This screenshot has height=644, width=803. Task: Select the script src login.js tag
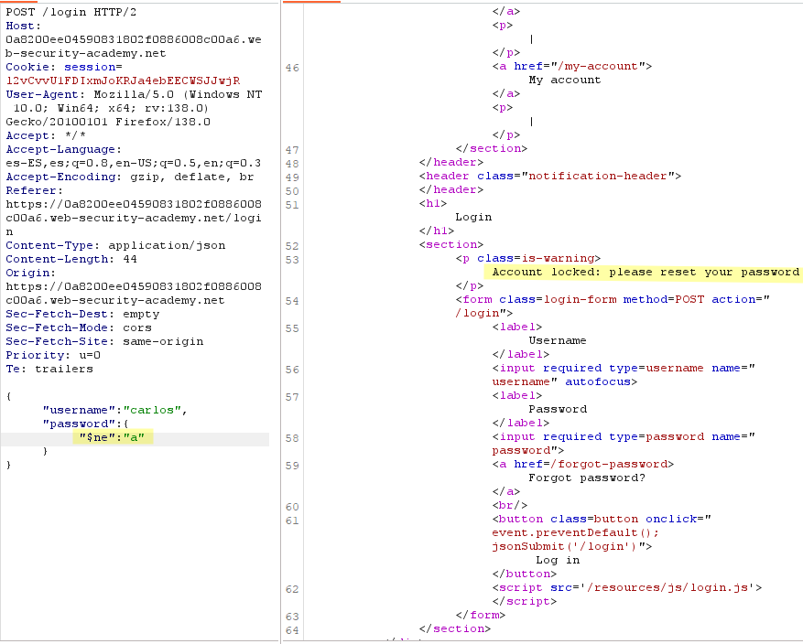coord(627,587)
